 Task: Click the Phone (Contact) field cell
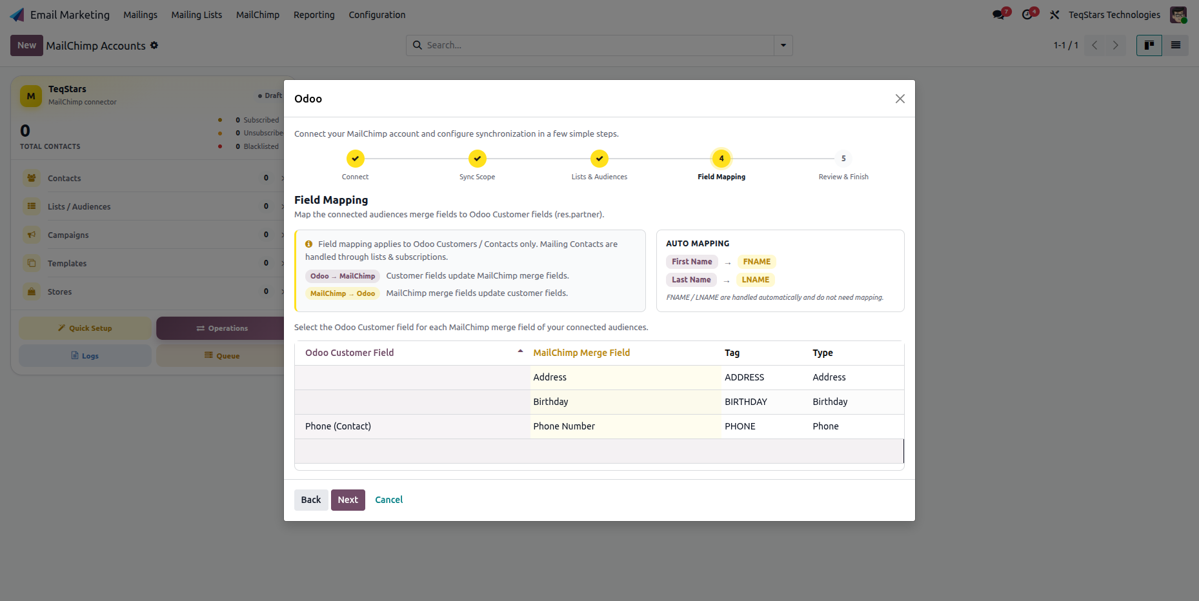pos(412,426)
